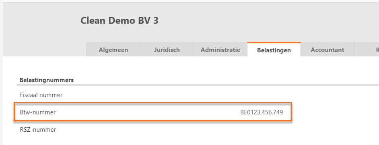Image resolution: width=379 pixels, height=145 pixels.
Task: Open the partially visible K tab
Action: click(367, 50)
